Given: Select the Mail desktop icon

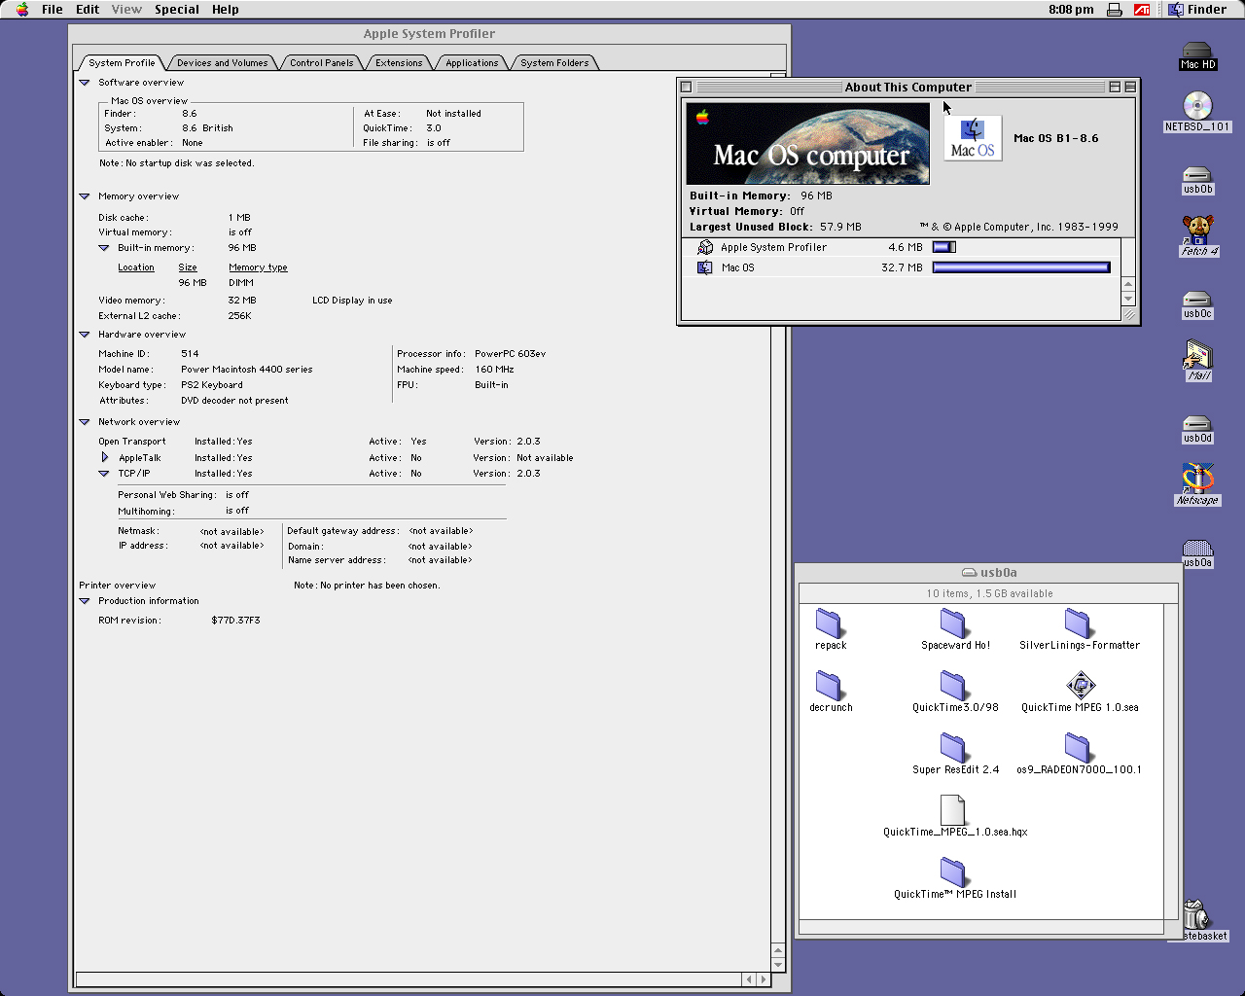Looking at the screenshot, I should [1197, 354].
